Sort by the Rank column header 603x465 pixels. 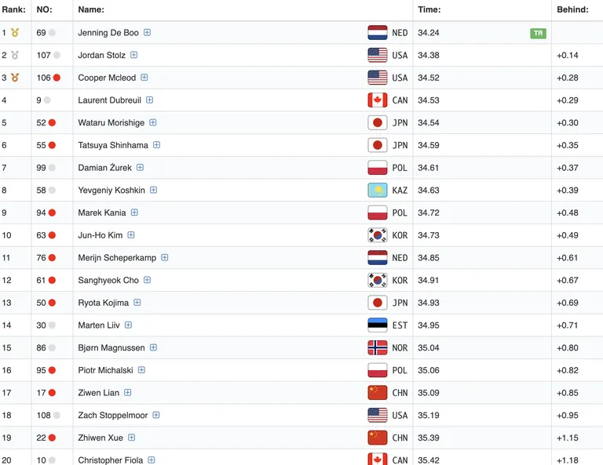tap(13, 9)
